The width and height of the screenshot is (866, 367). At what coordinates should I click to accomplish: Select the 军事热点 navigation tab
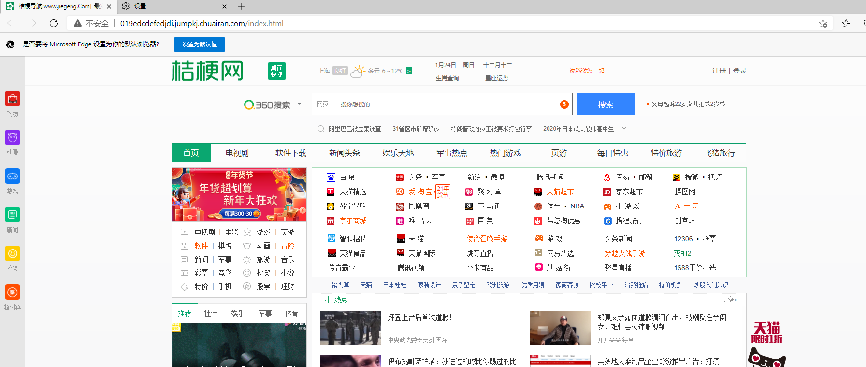click(x=452, y=153)
